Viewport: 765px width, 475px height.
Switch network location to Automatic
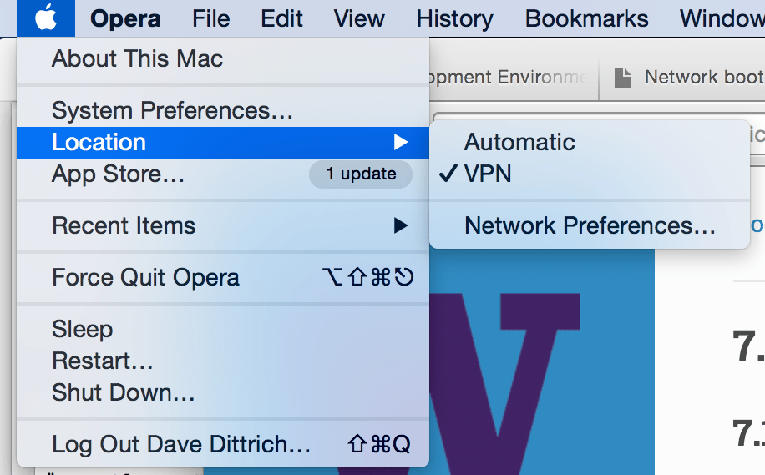590,143
